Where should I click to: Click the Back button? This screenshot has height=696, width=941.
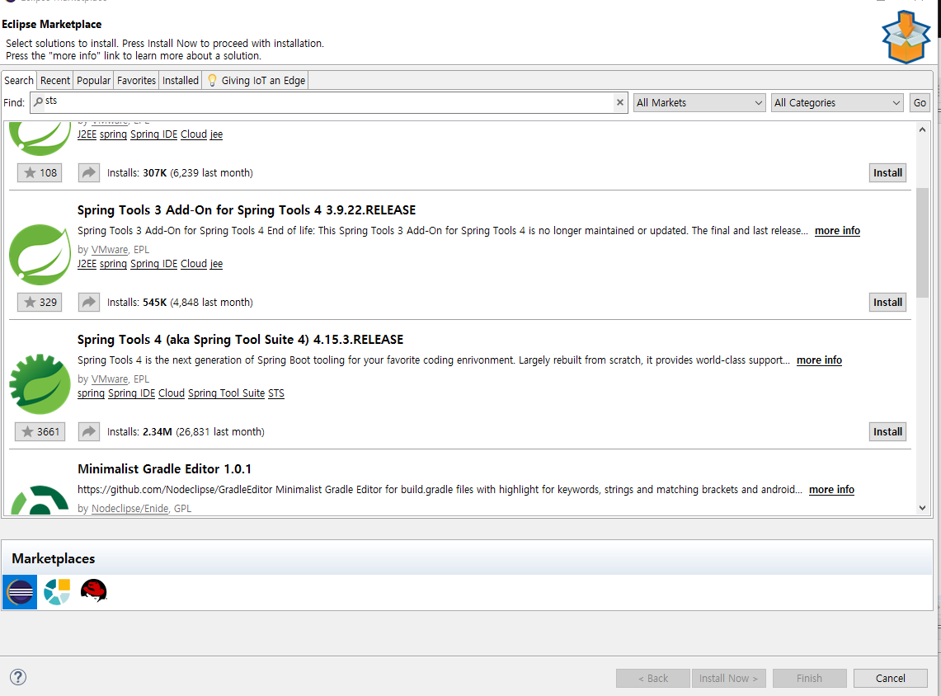tap(653, 678)
